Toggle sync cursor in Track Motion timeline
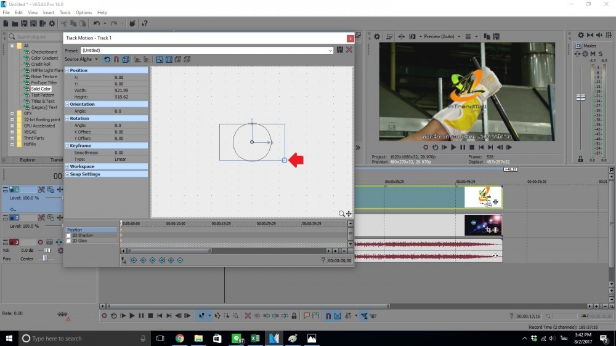The image size is (616, 346). 124,260
